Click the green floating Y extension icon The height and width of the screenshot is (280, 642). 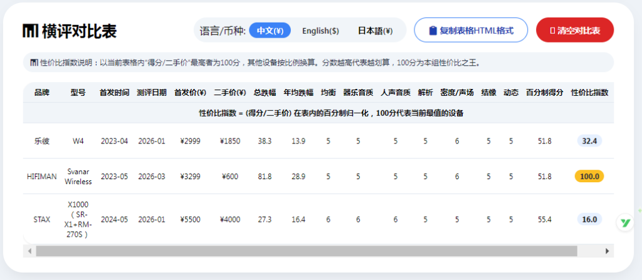click(x=625, y=223)
